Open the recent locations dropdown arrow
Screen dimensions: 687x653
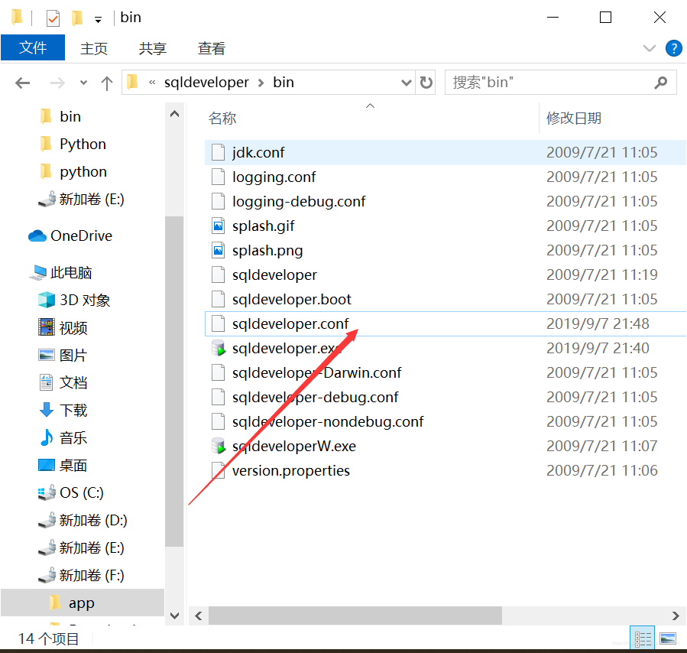coord(84,83)
